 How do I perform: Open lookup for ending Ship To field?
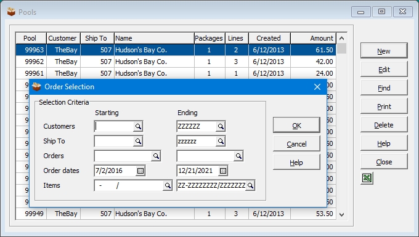pos(221,141)
